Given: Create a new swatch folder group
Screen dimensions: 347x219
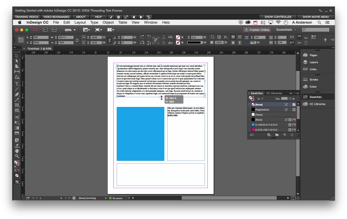Looking at the screenshot, I should pos(277,135).
